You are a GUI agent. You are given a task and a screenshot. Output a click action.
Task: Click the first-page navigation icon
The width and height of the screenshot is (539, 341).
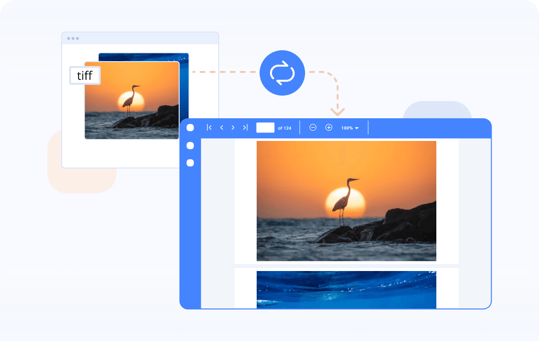tap(209, 127)
